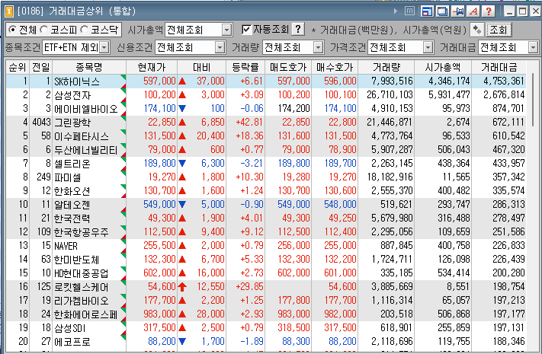This screenshot has width=542, height=354.
Task: Select the 파미셀 stock name
Action: (x=67, y=177)
